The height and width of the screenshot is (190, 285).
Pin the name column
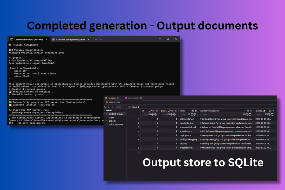pos(196,111)
